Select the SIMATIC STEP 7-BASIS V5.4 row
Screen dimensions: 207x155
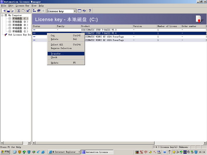(120, 33)
